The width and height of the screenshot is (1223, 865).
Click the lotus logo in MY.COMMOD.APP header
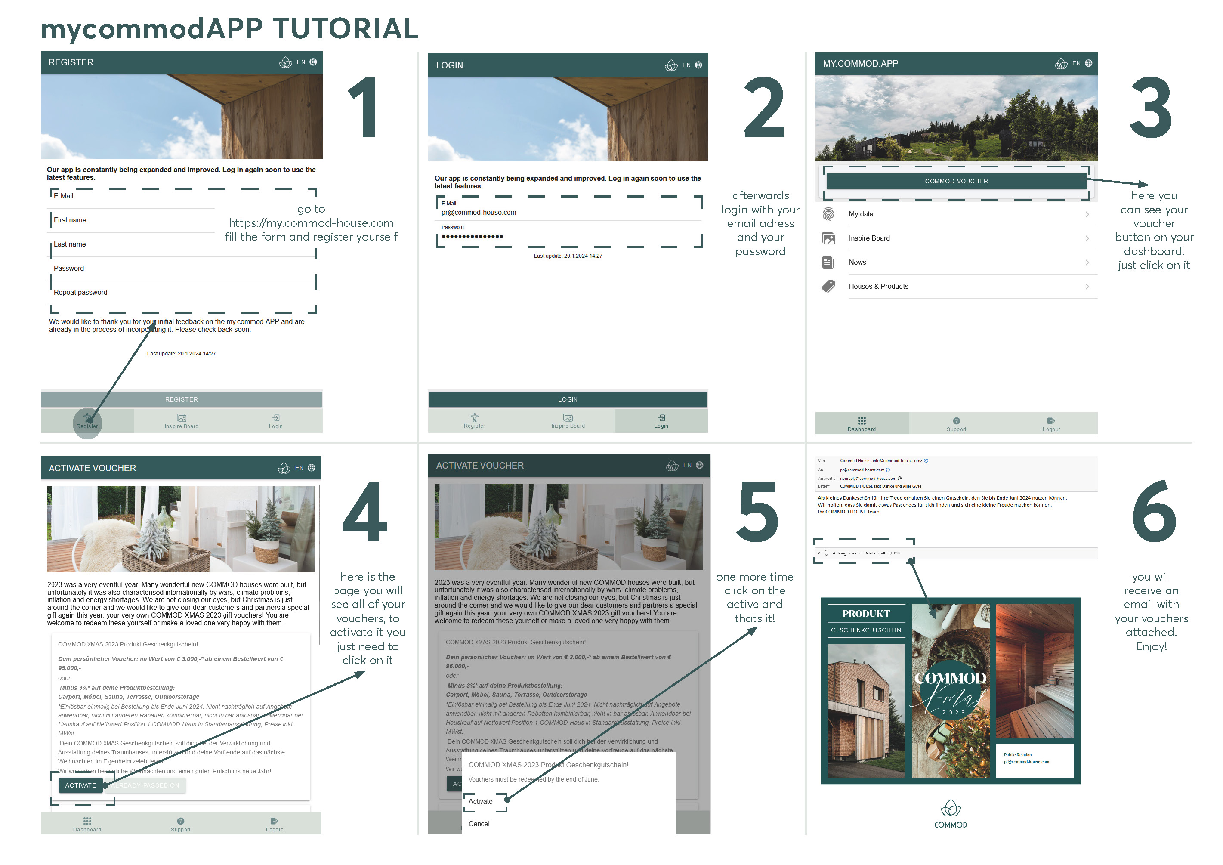pyautogui.click(x=1061, y=64)
